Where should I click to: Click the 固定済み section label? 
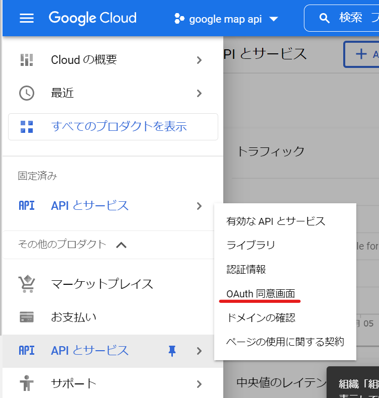[37, 176]
